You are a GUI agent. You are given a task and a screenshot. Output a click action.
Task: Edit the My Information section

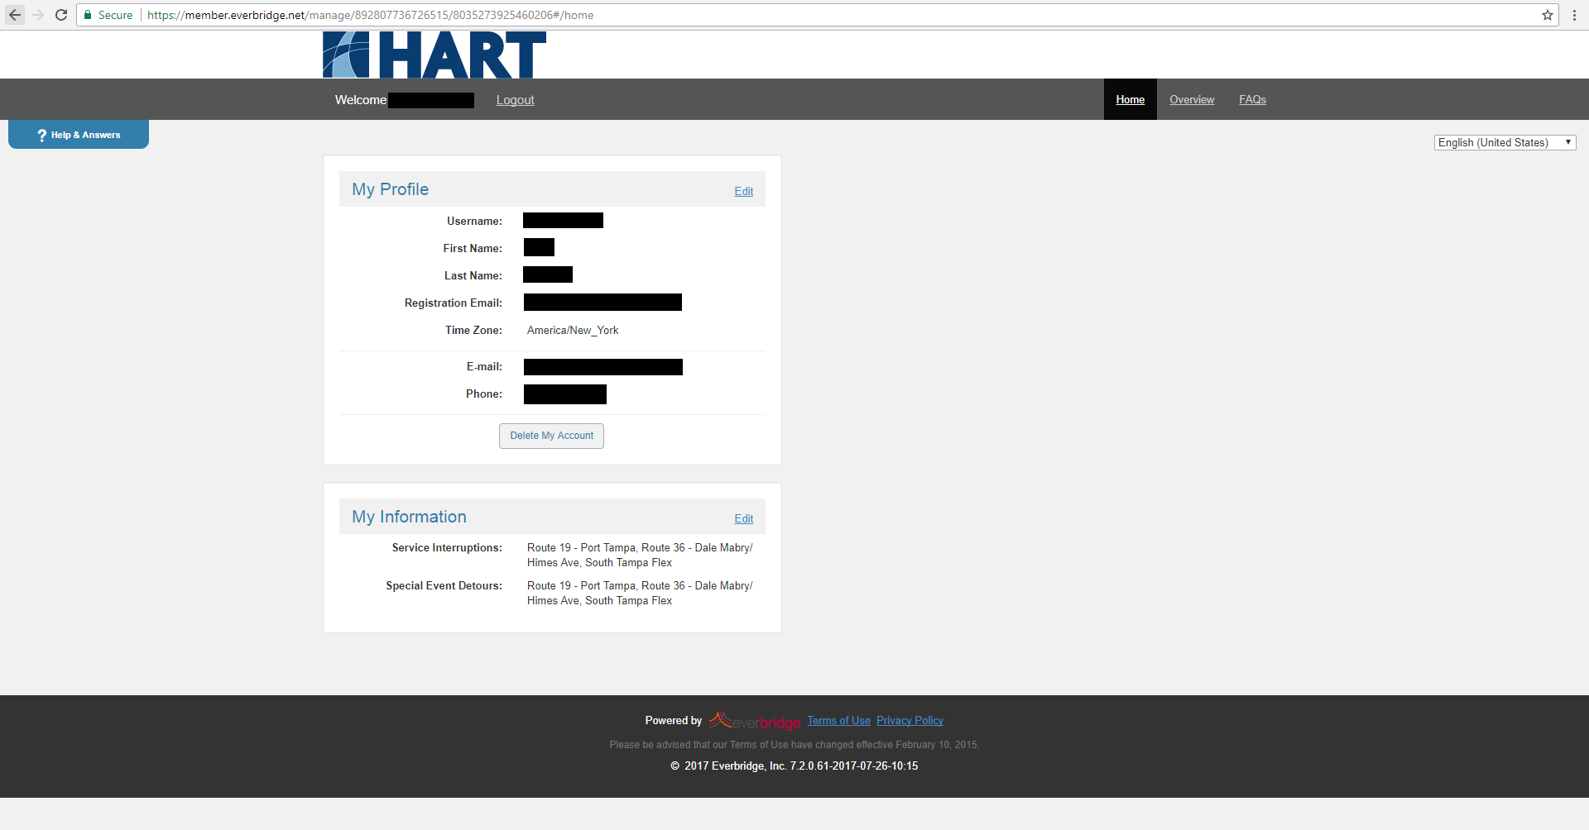pos(743,518)
